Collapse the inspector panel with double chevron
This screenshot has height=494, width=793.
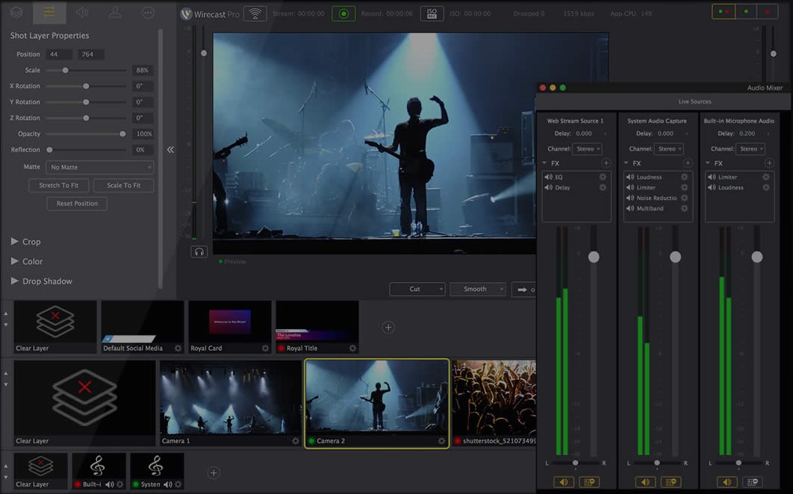170,150
